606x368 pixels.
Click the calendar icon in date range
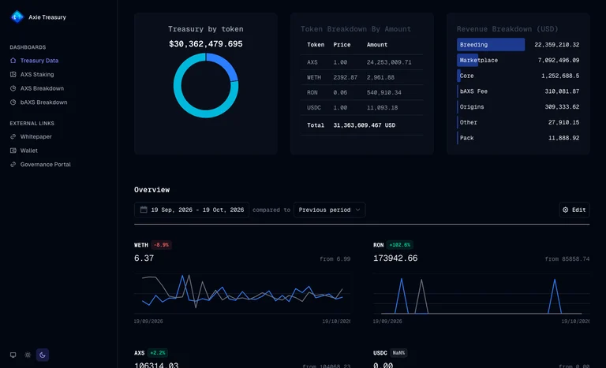pyautogui.click(x=144, y=210)
